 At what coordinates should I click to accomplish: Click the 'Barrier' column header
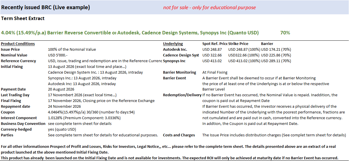pyautogui.click(x=267, y=44)
